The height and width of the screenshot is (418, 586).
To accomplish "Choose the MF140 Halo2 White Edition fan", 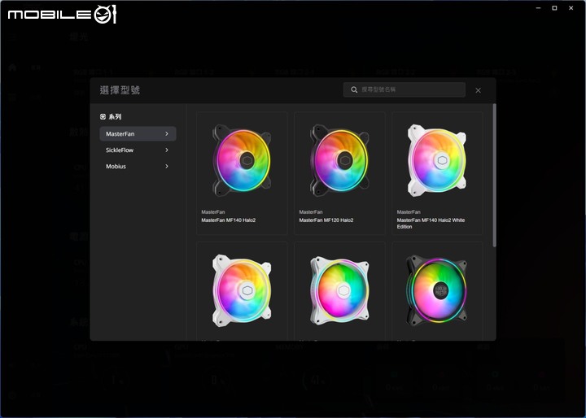I will pyautogui.click(x=437, y=173).
